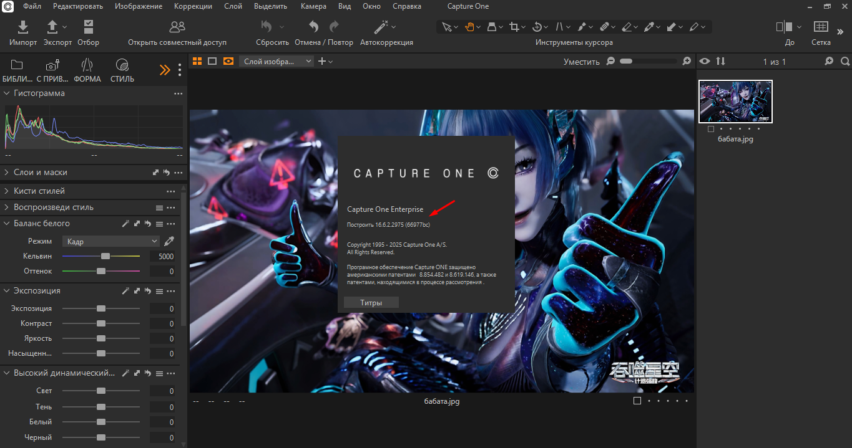Select the color picker eyedropper tool
Image resolution: width=852 pixels, height=448 pixels.
pos(649,27)
